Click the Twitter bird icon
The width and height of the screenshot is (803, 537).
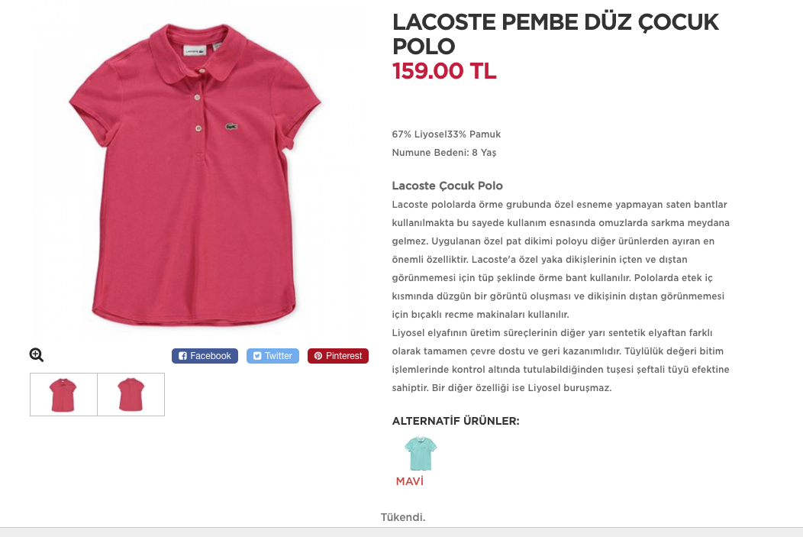click(257, 356)
